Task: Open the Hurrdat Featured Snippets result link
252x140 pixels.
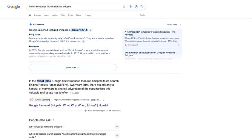Action: (68, 105)
